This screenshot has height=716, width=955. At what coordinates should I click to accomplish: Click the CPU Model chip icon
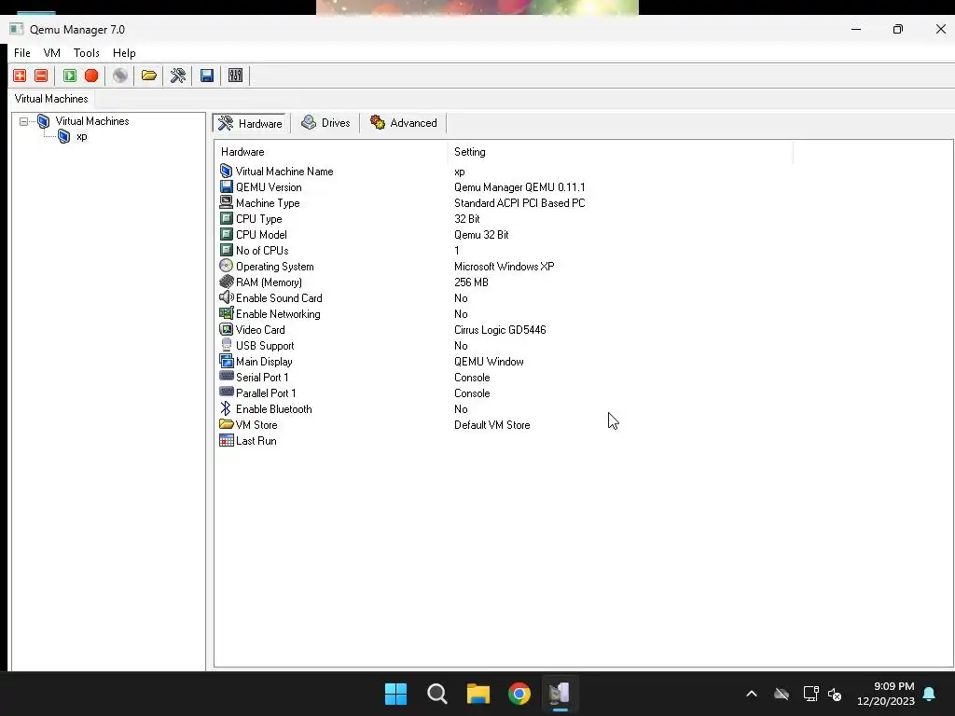(226, 234)
